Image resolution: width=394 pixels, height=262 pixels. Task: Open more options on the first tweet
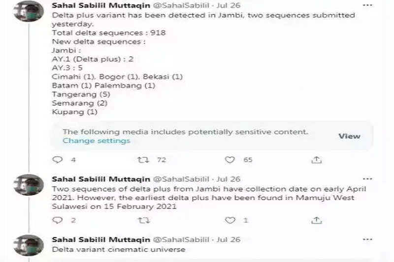point(367,5)
